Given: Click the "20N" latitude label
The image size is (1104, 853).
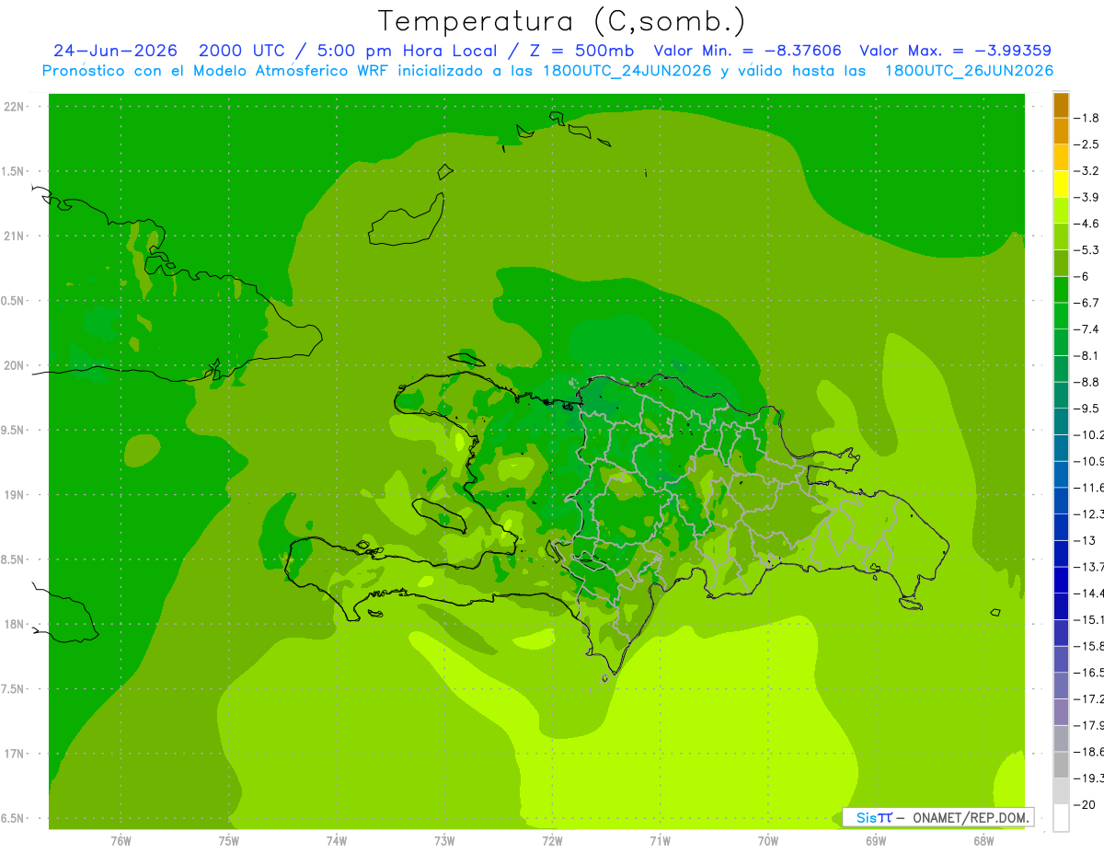Looking at the screenshot, I should 14,365.
